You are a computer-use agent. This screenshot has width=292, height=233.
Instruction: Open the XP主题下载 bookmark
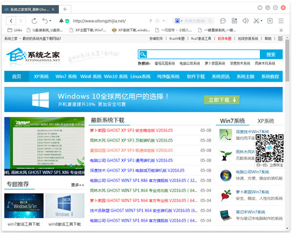pyautogui.click(x=88, y=30)
